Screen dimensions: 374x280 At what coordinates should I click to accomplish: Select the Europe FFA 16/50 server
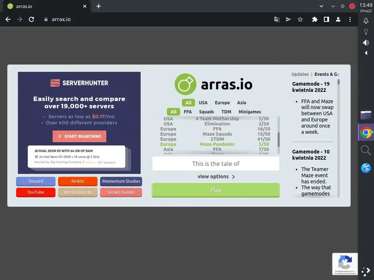coord(215,129)
